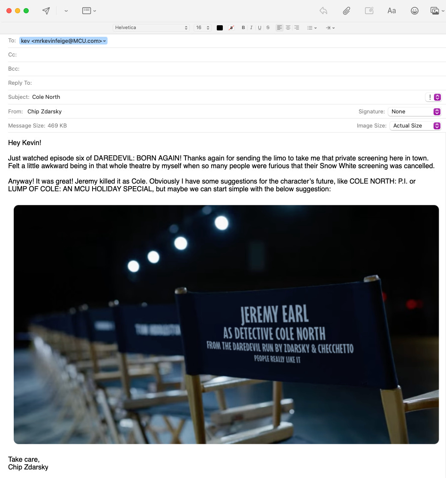
Task: Send the message with the paper plane icon
Action: pyautogui.click(x=46, y=11)
